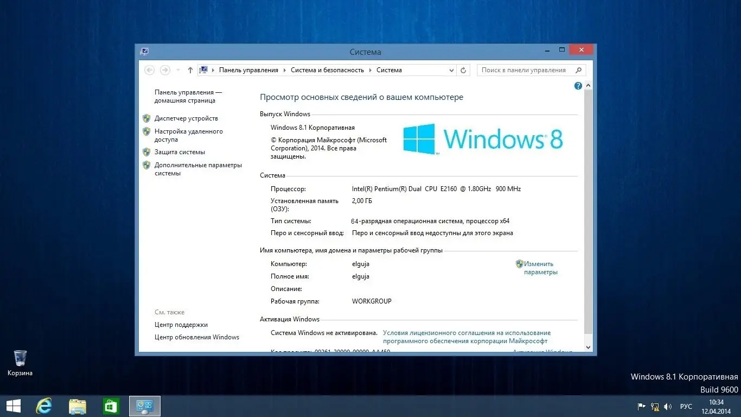Go up one level with the Up arrow
This screenshot has height=417, width=741.
tap(190, 70)
